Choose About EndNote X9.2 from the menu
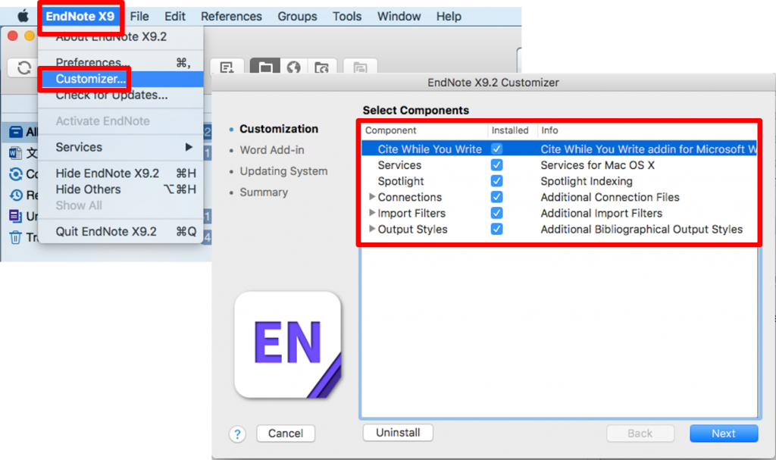Viewport: 776px width, 460px height. pos(120,37)
